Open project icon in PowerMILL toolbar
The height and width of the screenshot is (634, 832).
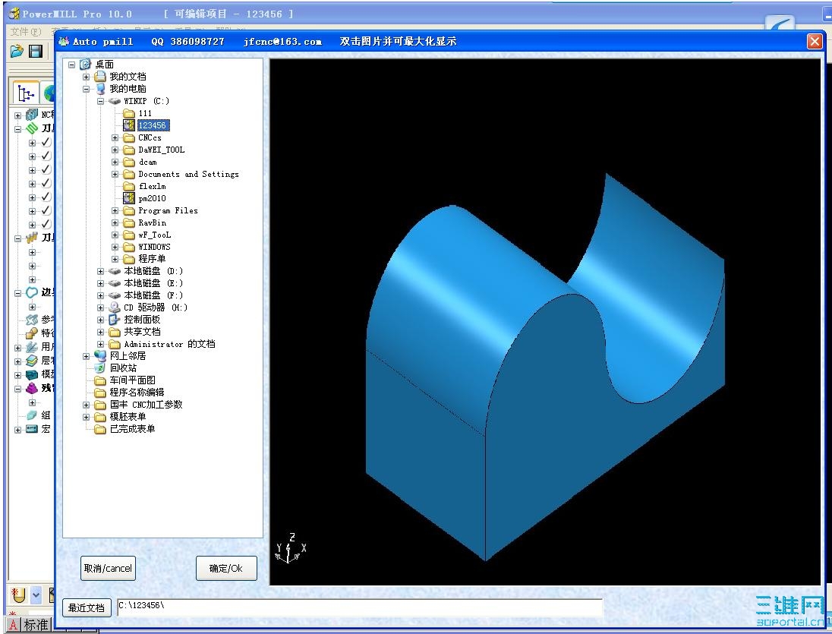pyautogui.click(x=17, y=52)
